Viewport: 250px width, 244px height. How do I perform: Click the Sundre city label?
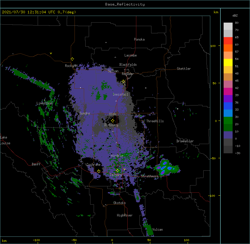point(85,113)
